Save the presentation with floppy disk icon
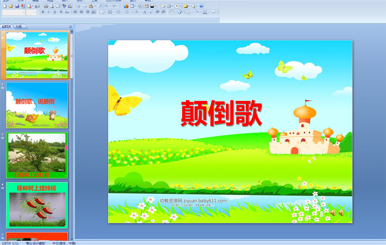Screen dimensions: 386x245 tap(17, 6)
